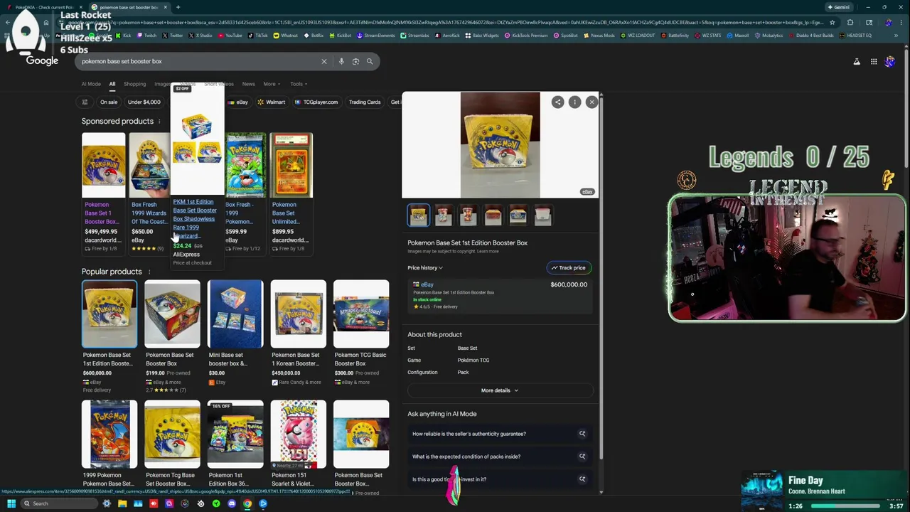Toggle the Trading Cards filter chip

(364, 102)
